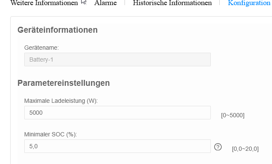Open the Konfiguration tab
The height and width of the screenshot is (164, 272).
[x=249, y=3]
